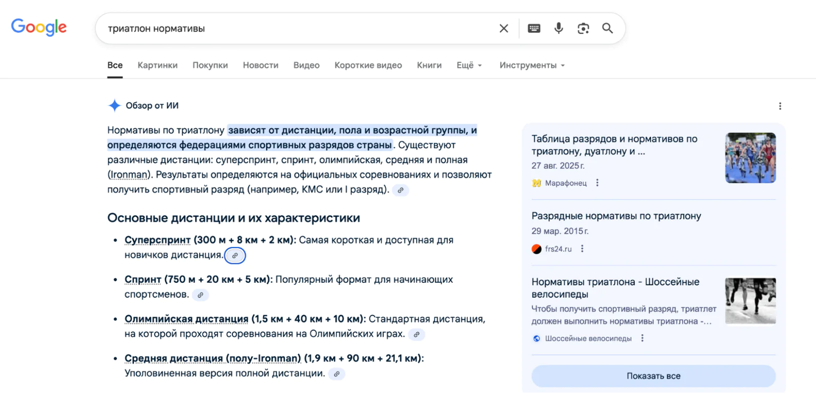Click the frs24.ru site favicon
Image resolution: width=816 pixels, height=393 pixels.
[x=536, y=249]
